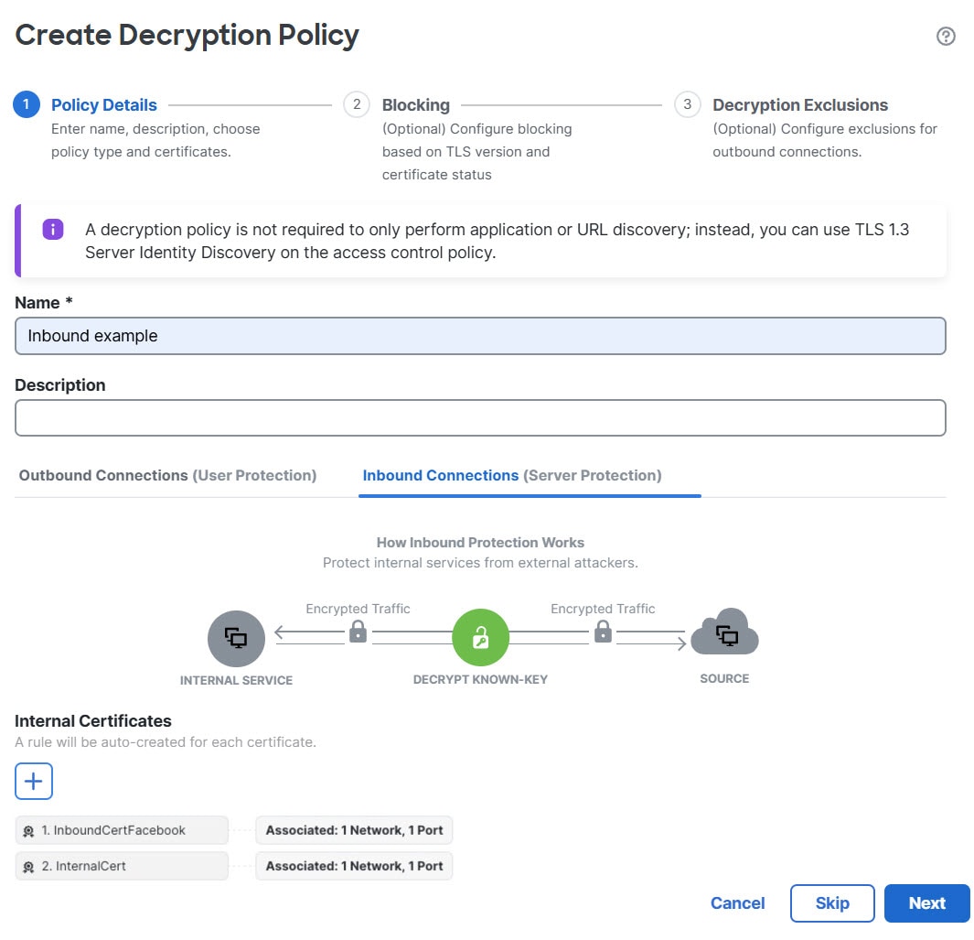The width and height of the screenshot is (974, 940).
Task: Select the 1. InboundCertFacebook certificate entry
Action: click(122, 830)
